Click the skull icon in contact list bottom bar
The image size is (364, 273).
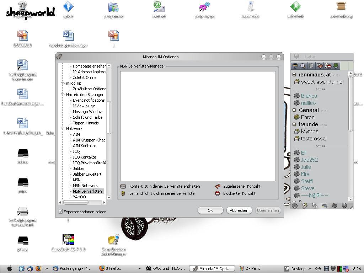point(305,206)
